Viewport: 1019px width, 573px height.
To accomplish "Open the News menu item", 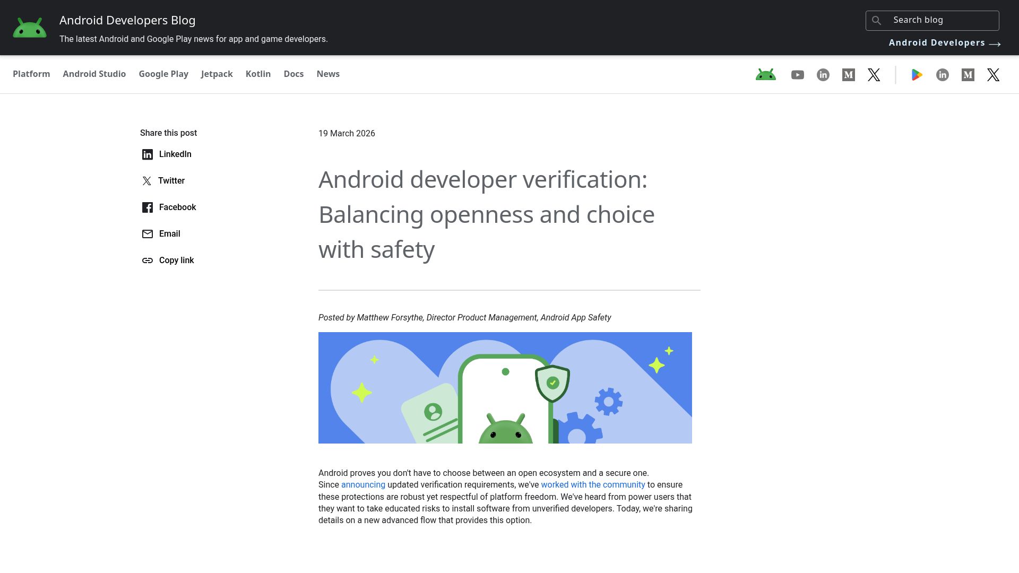I will [x=328, y=74].
